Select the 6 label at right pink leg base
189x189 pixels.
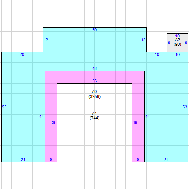[x=138, y=160]
